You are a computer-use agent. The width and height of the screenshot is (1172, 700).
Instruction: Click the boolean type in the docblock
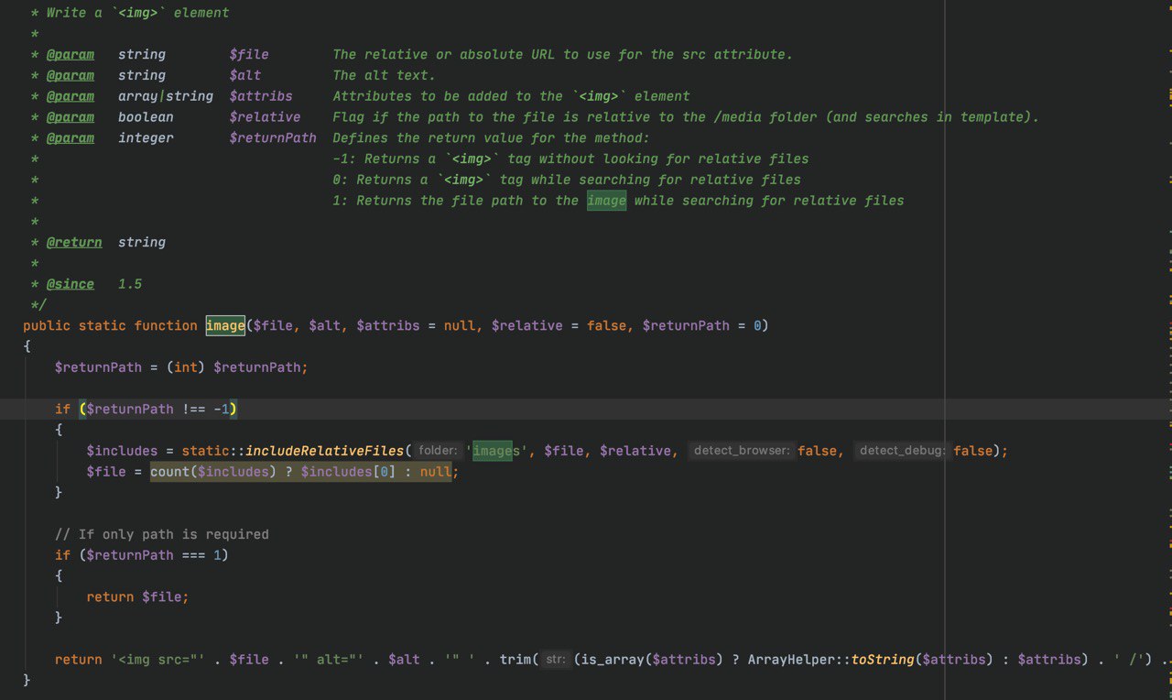146,116
